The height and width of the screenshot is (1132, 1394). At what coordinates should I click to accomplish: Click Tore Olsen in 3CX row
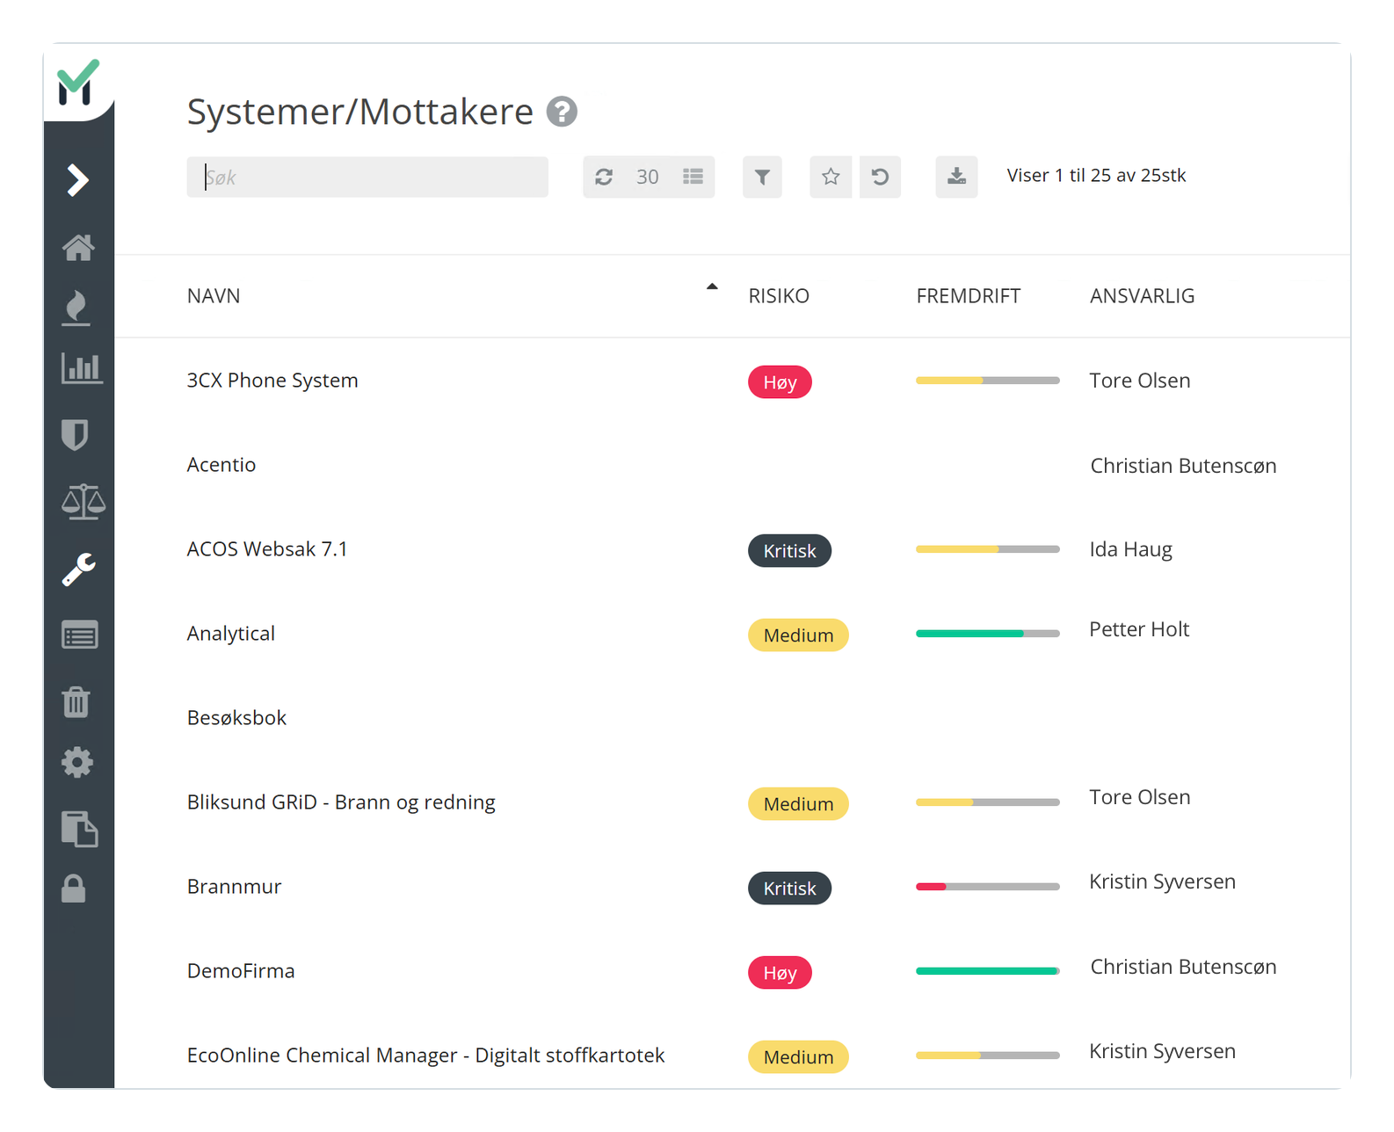click(x=1140, y=381)
